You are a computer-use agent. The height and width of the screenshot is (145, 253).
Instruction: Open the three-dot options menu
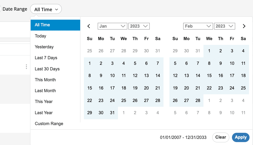pos(26,67)
